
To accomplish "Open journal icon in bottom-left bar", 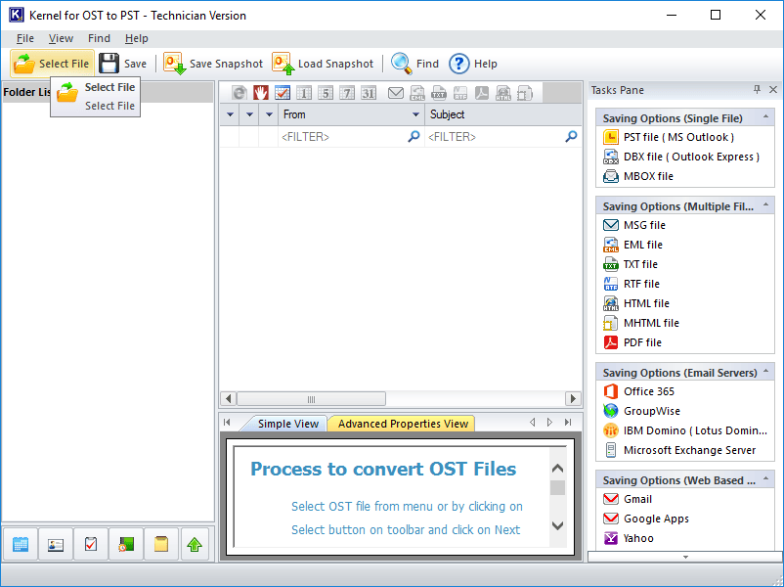I will pos(126,544).
